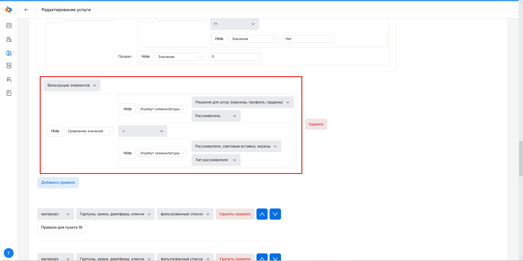The height and width of the screenshot is (261, 523).
Task: Click the Добавить правило button
Action: pyautogui.click(x=58, y=183)
